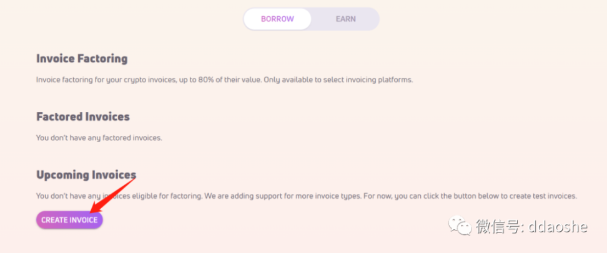Screen dimensions: 607x253
Task: Click the "ddaoshe" account ID text
Action: [x=557, y=226]
